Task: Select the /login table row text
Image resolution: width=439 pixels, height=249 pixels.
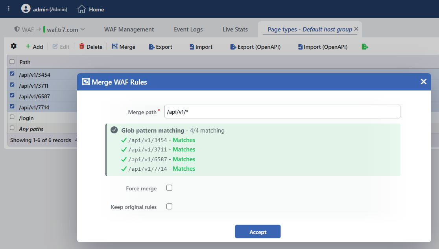Action: pos(26,118)
